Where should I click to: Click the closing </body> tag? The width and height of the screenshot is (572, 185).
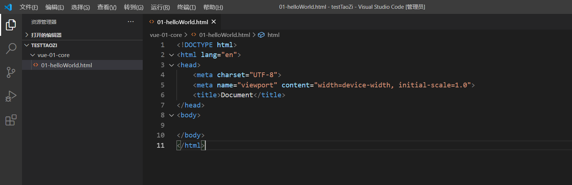pos(190,135)
